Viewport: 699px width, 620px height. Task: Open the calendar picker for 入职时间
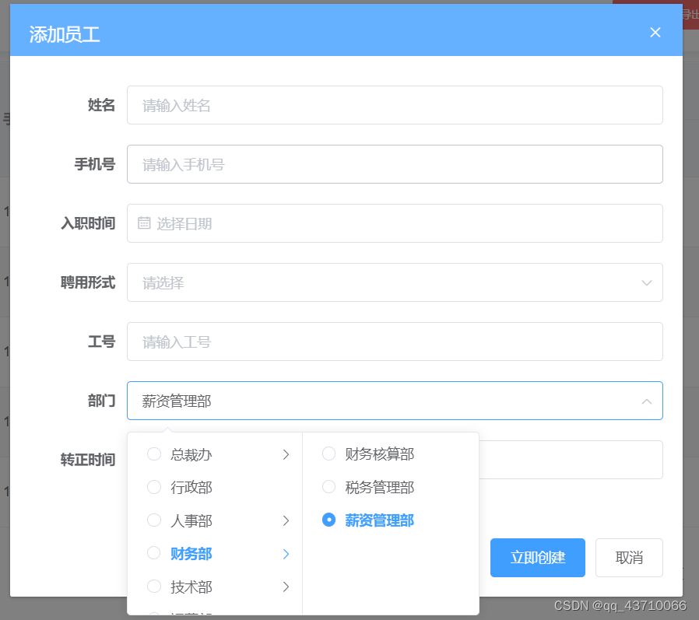(144, 223)
